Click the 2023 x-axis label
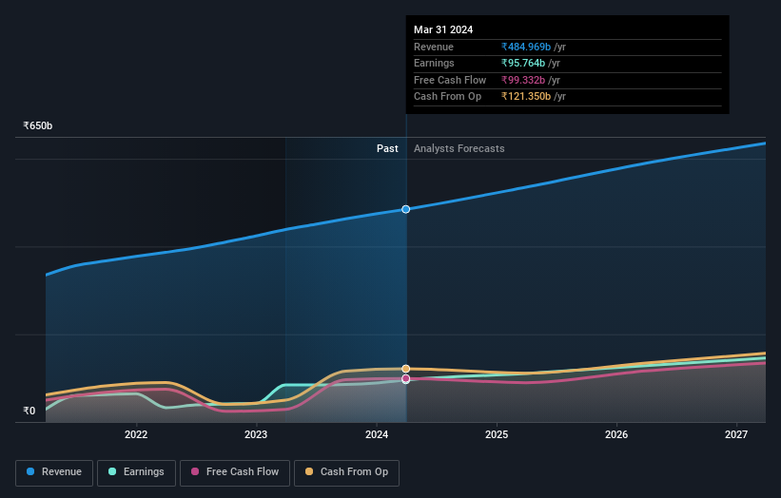The width and height of the screenshot is (781, 498). [x=256, y=435]
